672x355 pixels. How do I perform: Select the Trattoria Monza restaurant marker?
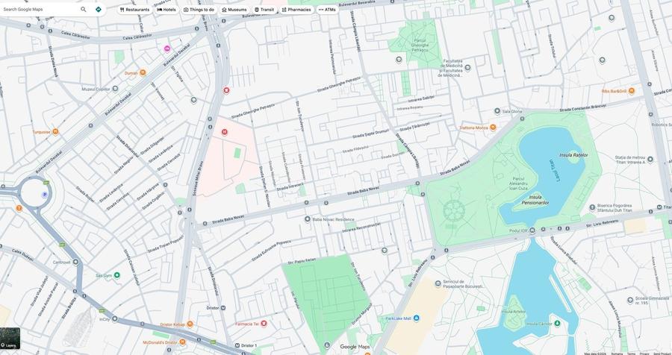(493, 128)
